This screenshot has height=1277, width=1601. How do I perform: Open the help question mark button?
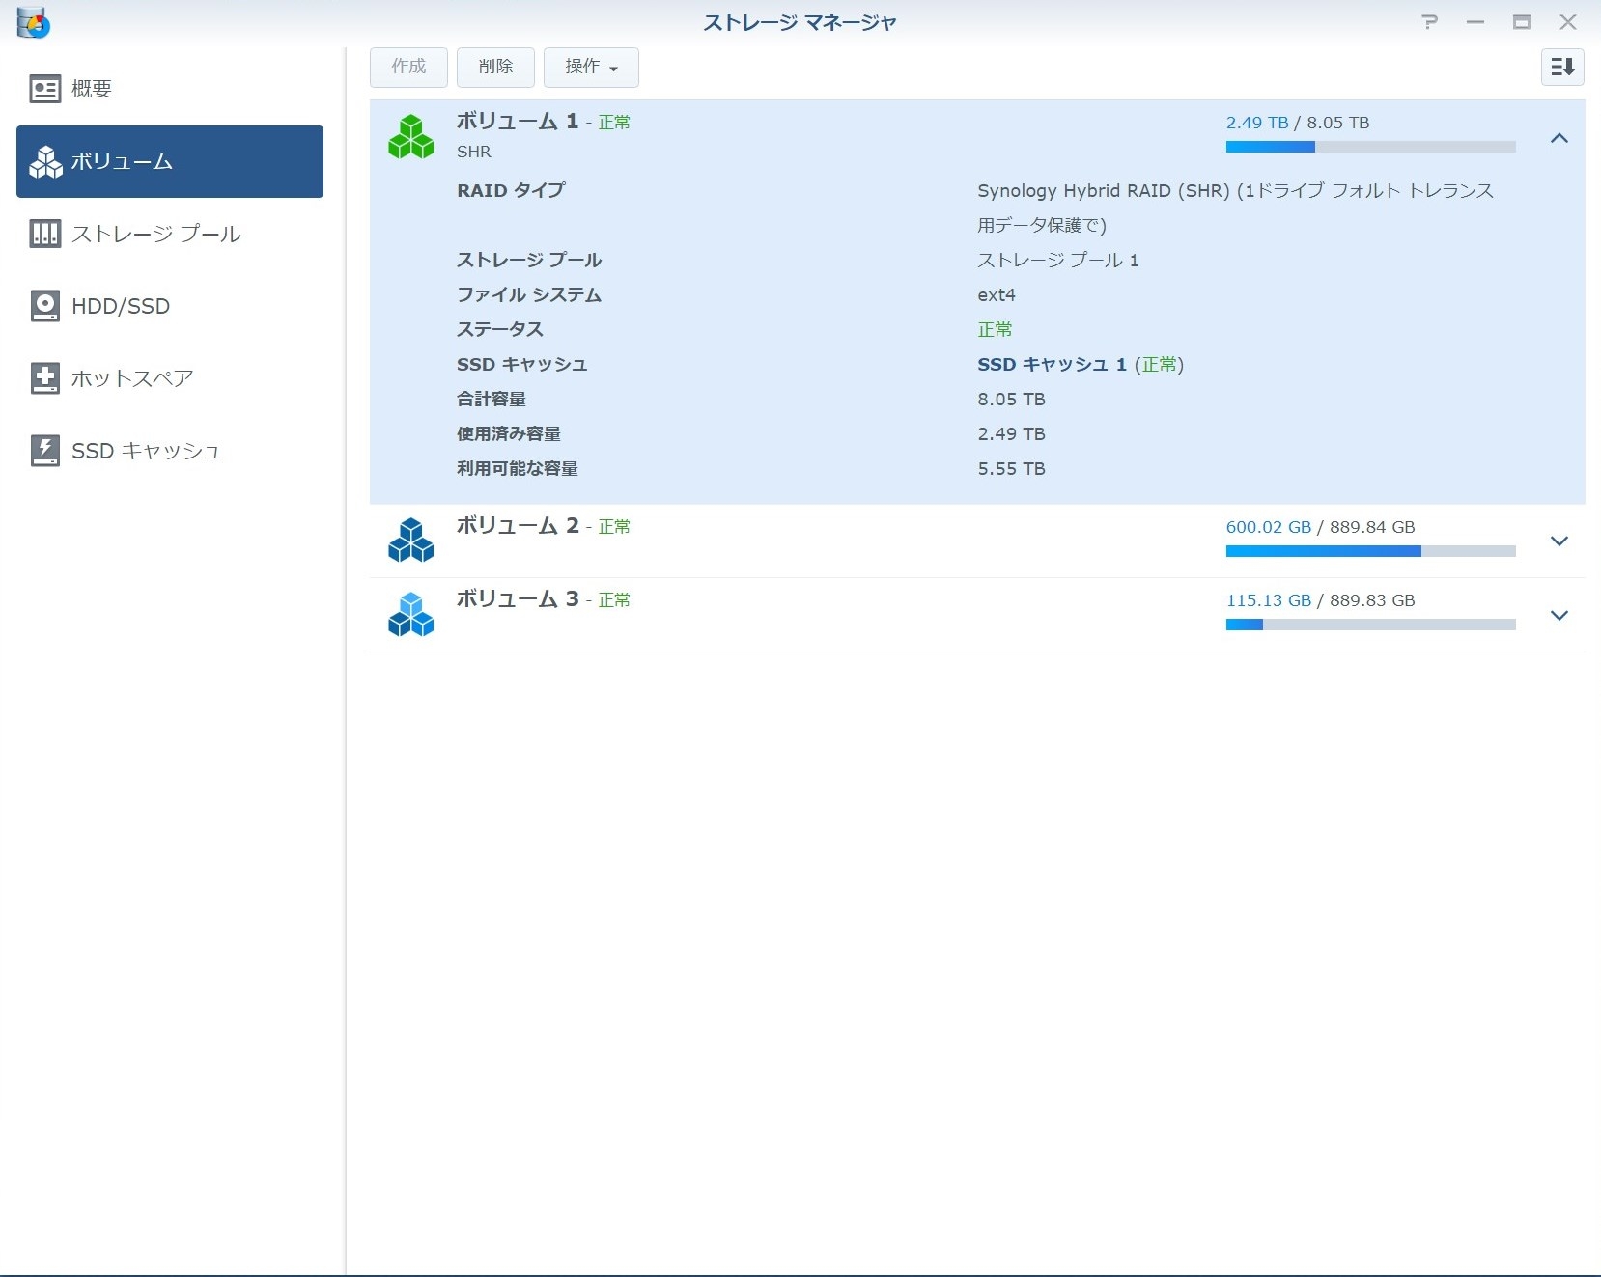point(1429,22)
